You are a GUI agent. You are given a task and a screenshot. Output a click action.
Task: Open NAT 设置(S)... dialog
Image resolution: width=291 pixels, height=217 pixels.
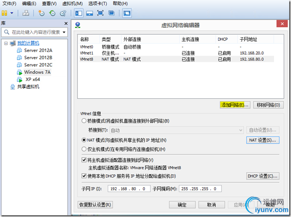click(x=263, y=140)
